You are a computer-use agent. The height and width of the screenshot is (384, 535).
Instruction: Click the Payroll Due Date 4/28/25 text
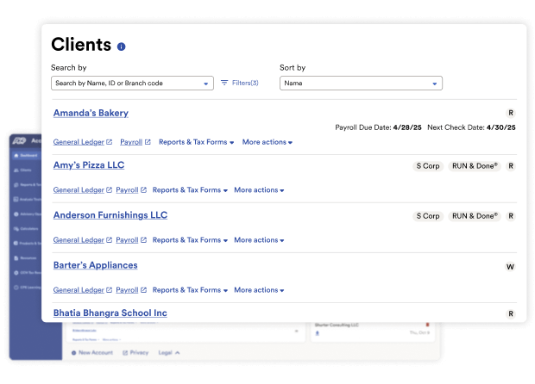(378, 127)
